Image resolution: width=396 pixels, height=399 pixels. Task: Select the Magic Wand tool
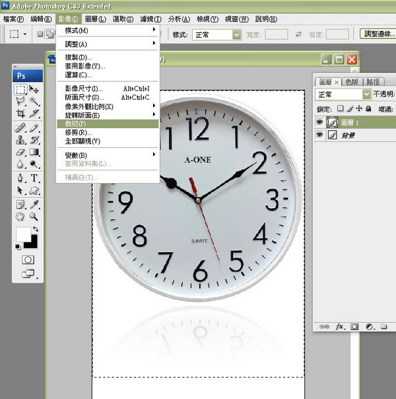(x=34, y=101)
